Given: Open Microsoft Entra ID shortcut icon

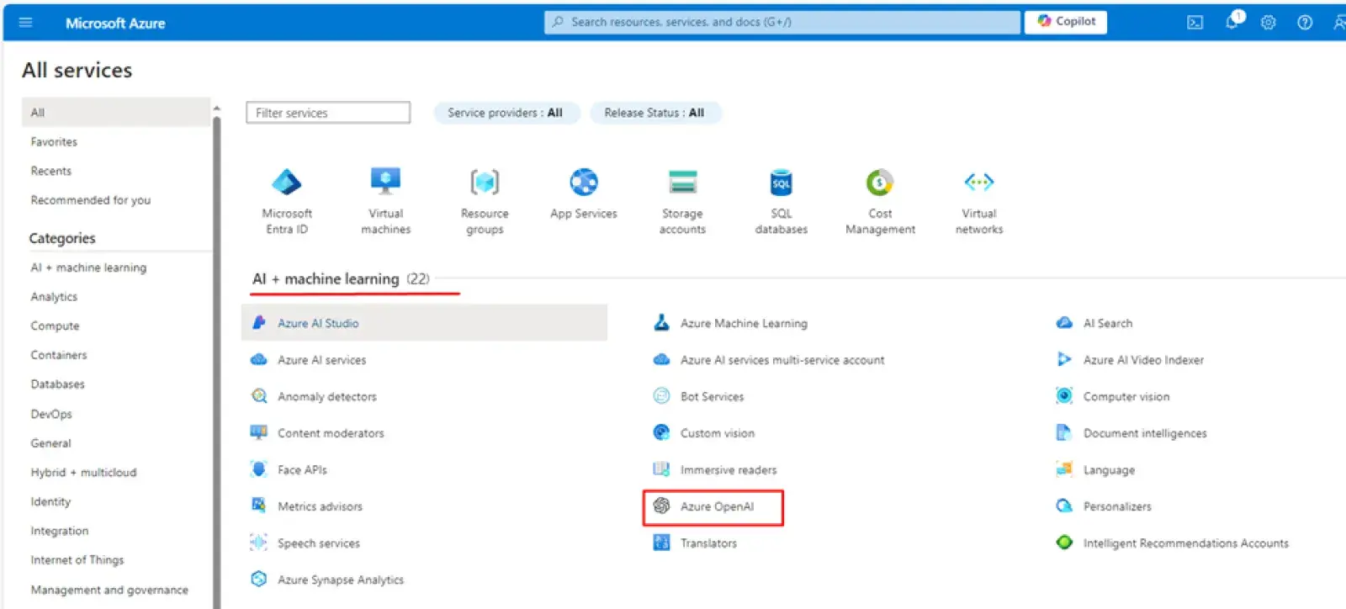Looking at the screenshot, I should [x=287, y=182].
